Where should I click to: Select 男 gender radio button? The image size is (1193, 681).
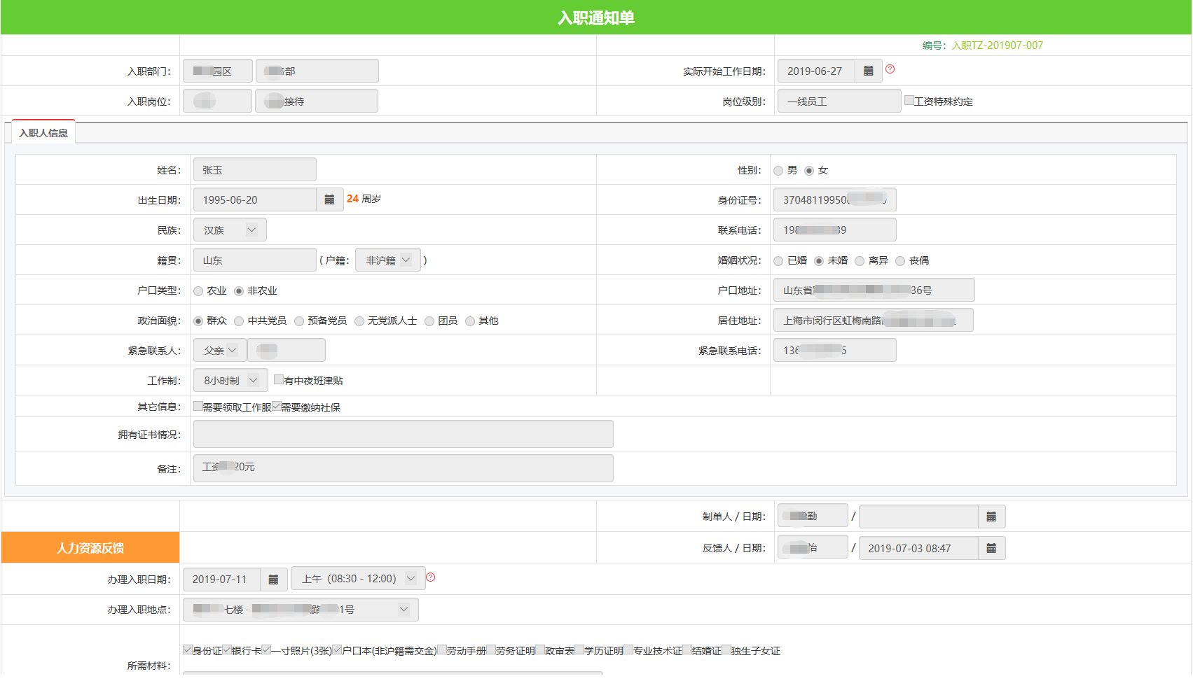[x=778, y=171]
